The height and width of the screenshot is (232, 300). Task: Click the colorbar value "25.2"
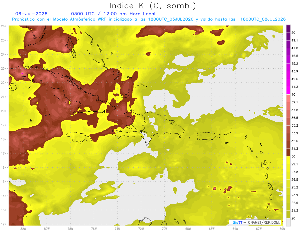295,187
